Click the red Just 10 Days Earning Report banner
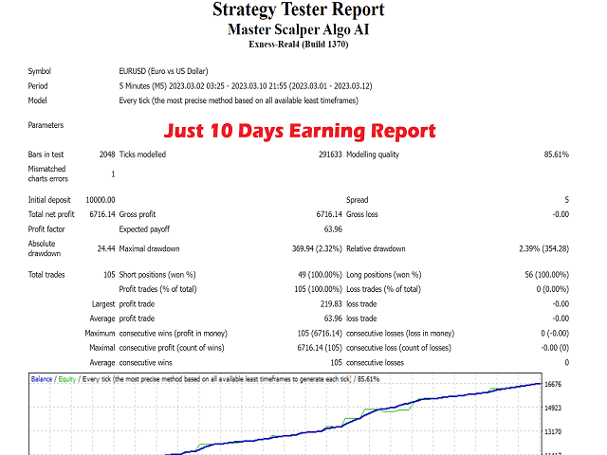Viewport: 607px width, 455px height. pos(300,131)
